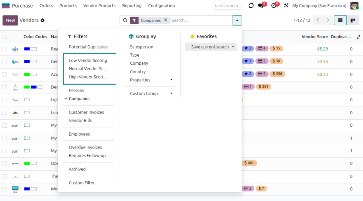Switch to kanban view
This screenshot has height=201, width=363.
pos(353,20)
